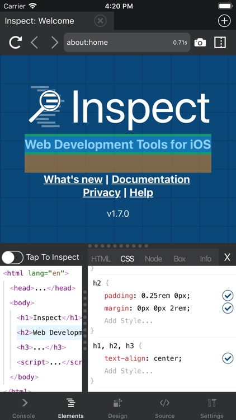Expand the head node
The image size is (236, 420).
coord(43,288)
